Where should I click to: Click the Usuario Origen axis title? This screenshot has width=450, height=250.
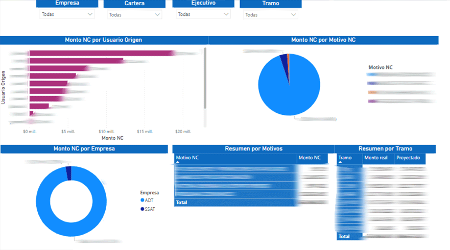(x=3, y=87)
